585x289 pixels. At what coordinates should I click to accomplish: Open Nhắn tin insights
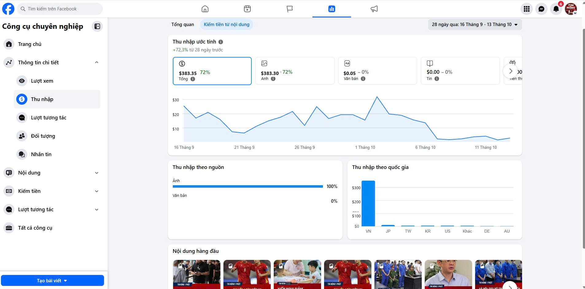coord(57,154)
